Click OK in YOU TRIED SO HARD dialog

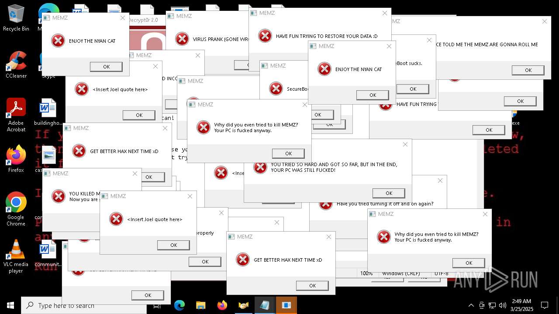coord(389,193)
